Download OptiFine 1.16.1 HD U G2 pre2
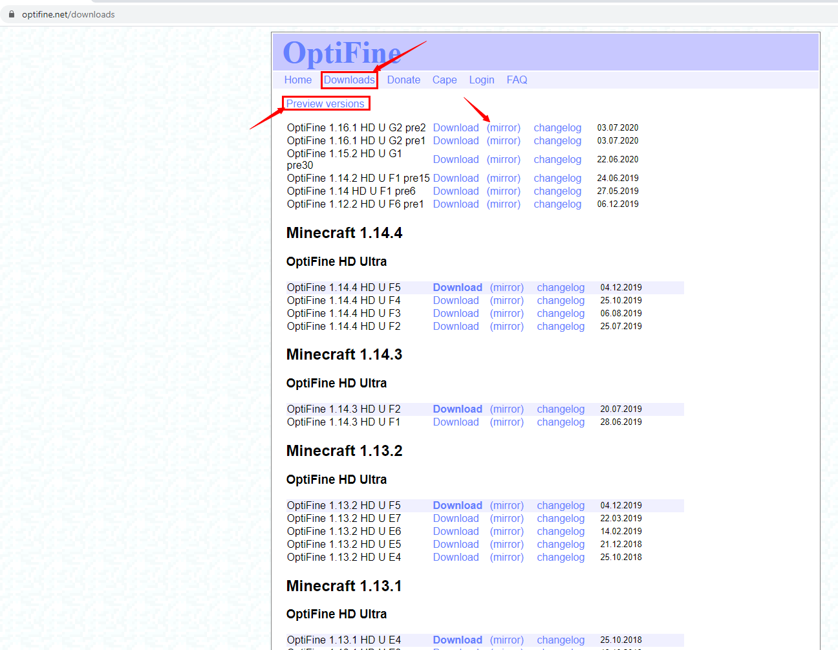 tap(456, 127)
